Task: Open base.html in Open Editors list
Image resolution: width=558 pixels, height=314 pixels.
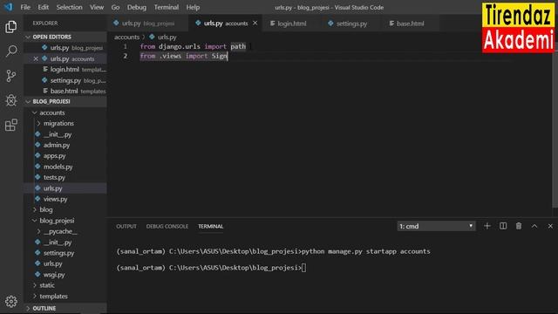Action: [x=65, y=91]
